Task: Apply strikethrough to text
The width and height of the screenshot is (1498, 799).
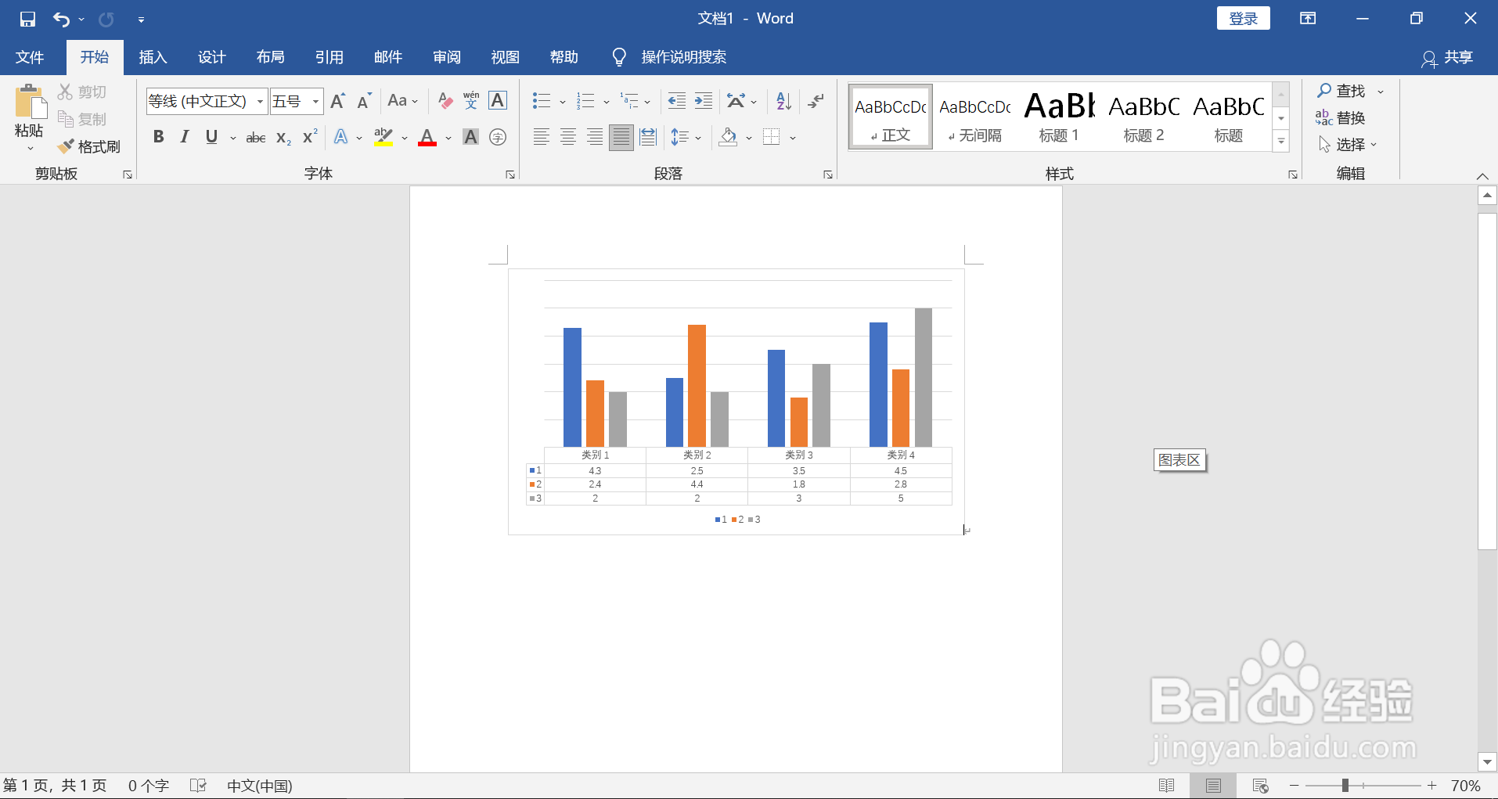Action: [x=256, y=138]
